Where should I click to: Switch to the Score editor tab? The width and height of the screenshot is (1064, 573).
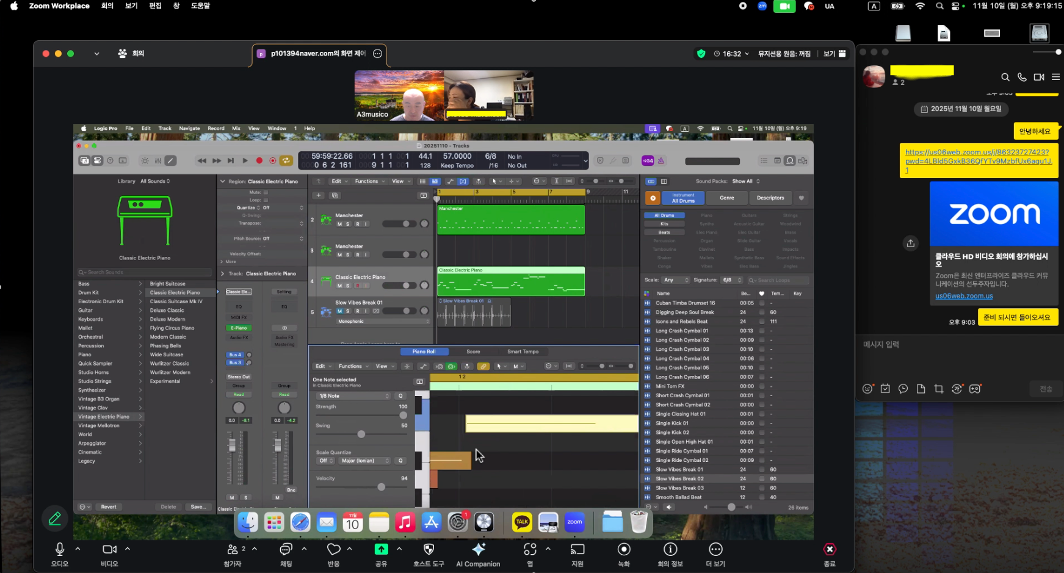point(473,351)
